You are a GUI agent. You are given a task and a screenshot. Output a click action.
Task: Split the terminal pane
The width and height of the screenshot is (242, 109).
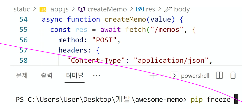tap(219, 76)
